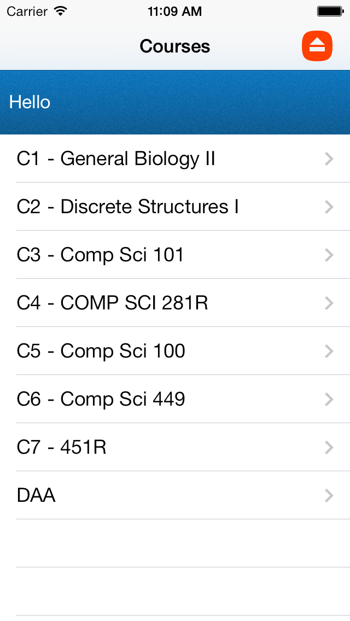350x621 pixels.
Task: Tap the Courses title in navigation bar
Action: 175,46
